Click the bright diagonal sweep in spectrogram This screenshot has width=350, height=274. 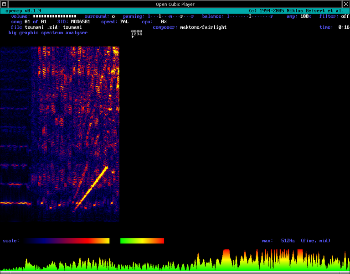click(92, 187)
